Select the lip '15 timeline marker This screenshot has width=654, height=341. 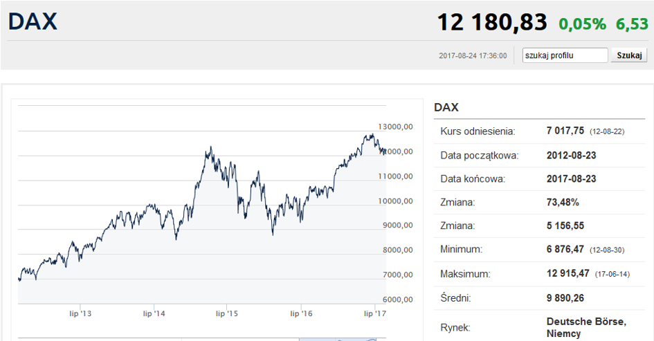pyautogui.click(x=227, y=313)
